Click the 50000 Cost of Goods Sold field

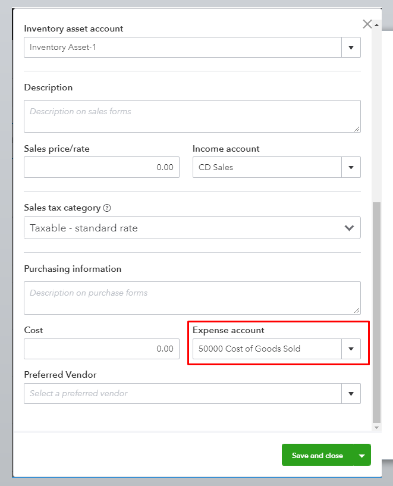click(267, 349)
